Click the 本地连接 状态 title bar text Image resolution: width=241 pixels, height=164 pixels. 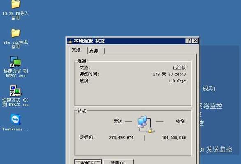click(x=89, y=41)
